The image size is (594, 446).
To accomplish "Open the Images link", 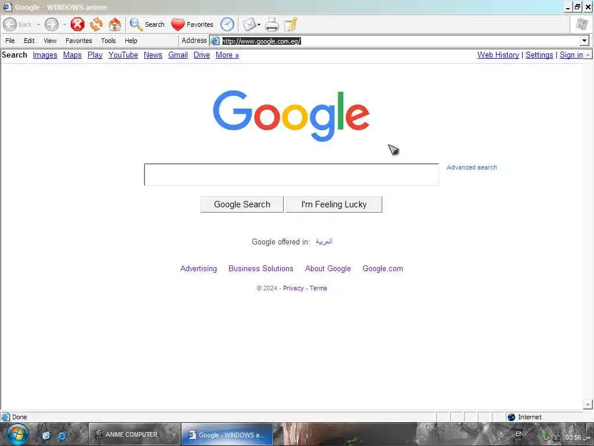I will (45, 55).
